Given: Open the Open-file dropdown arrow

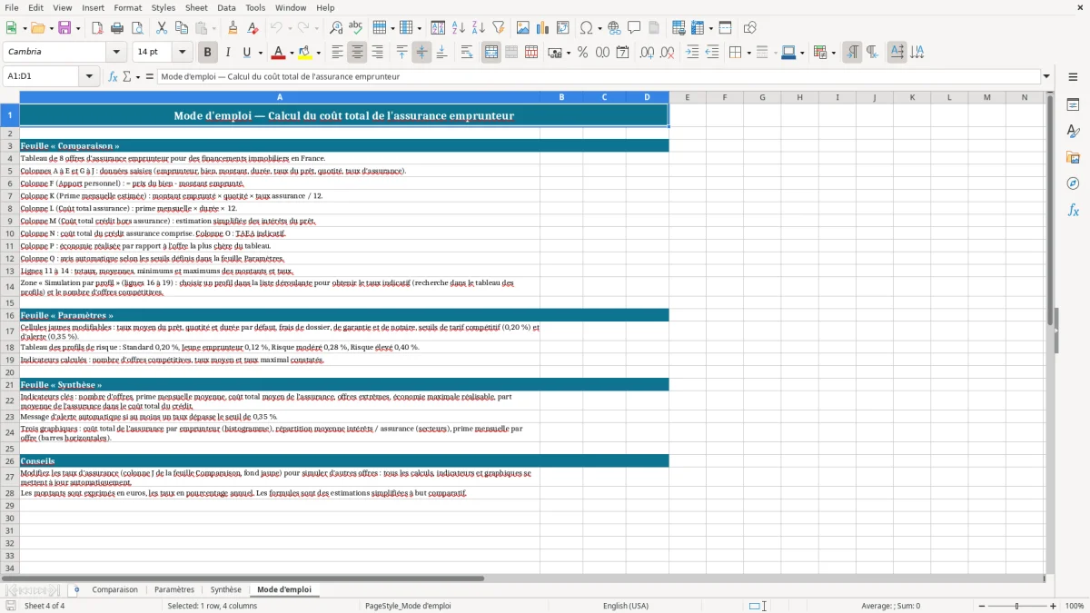Looking at the screenshot, I should [x=50, y=28].
